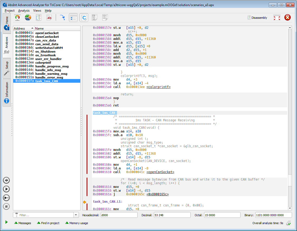Click the disassembly scrollbar down arrow
Viewport: 297px width, 231px height.
(290, 208)
